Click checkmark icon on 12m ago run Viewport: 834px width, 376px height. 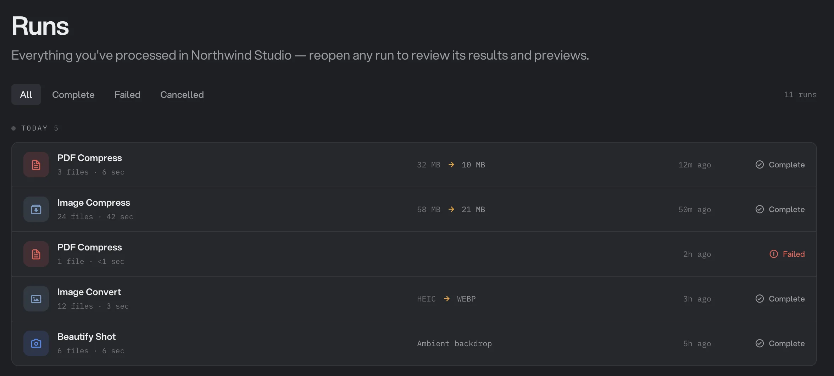pos(760,165)
